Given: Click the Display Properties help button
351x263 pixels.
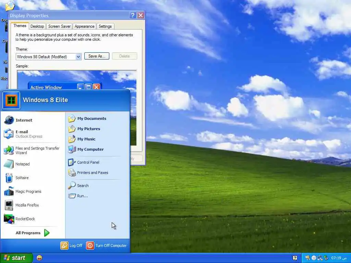Looking at the screenshot, I should click(133, 15).
